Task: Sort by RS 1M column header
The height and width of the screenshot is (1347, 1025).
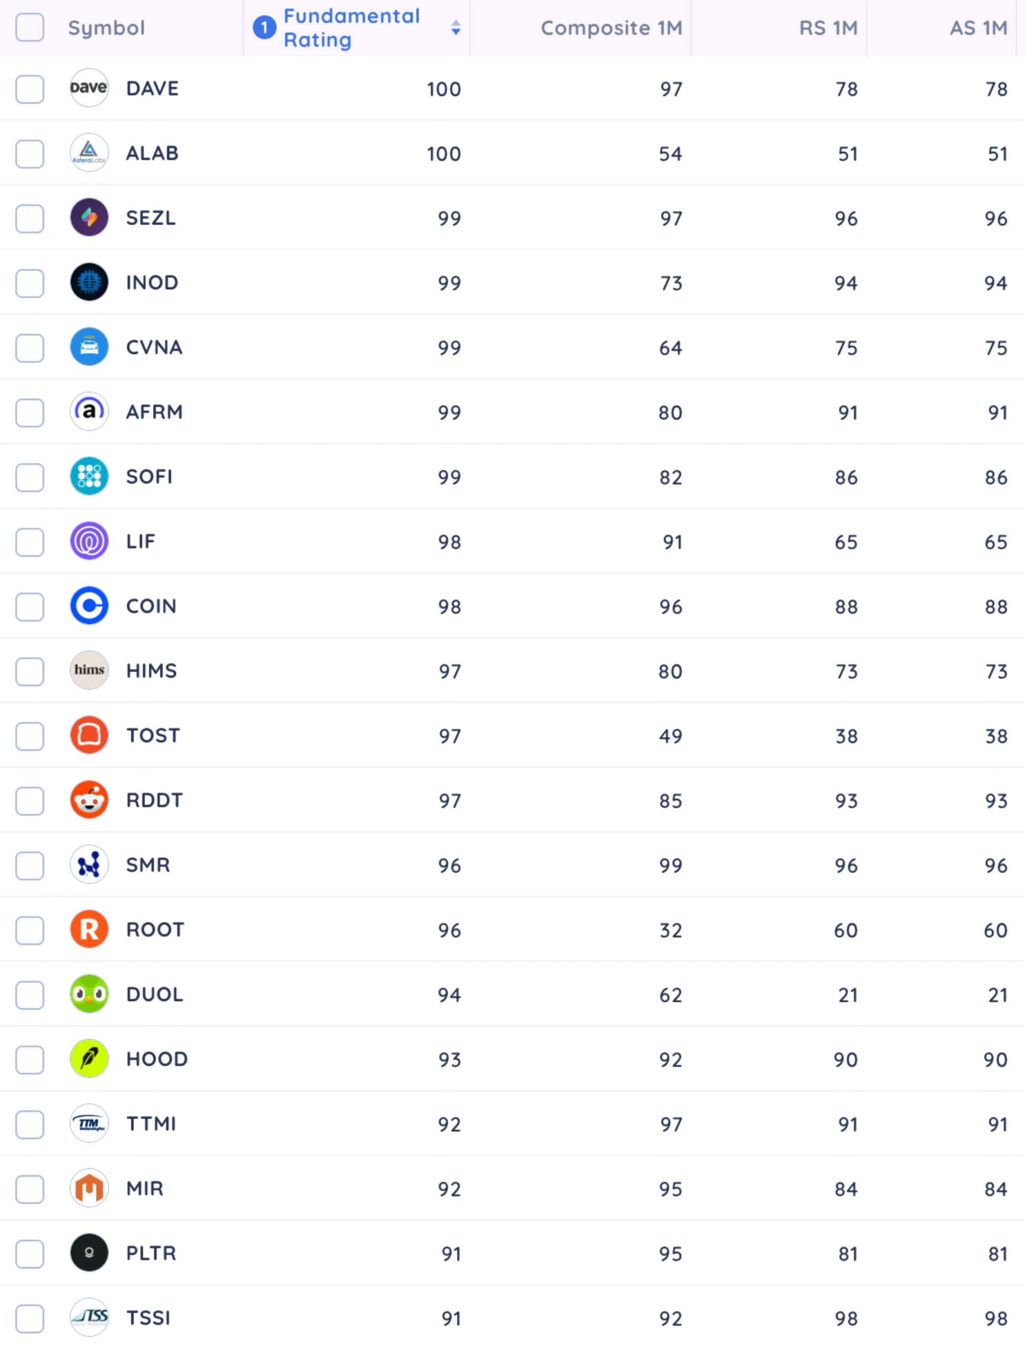Action: pos(829,28)
